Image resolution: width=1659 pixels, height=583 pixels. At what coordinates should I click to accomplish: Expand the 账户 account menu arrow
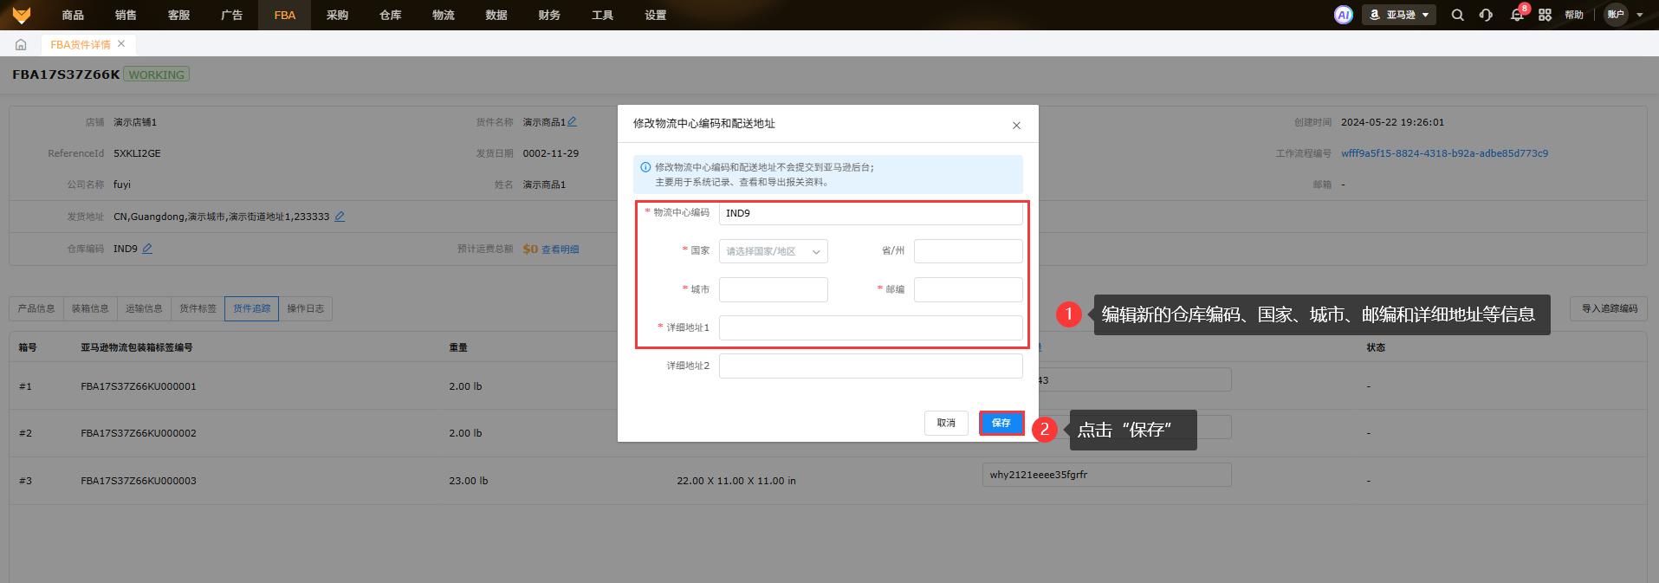click(1639, 15)
